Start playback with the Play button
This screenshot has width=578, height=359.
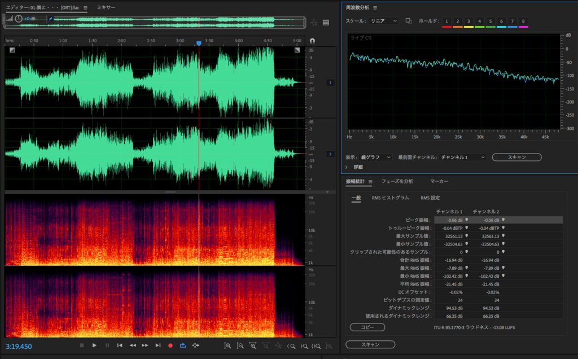(x=94, y=345)
